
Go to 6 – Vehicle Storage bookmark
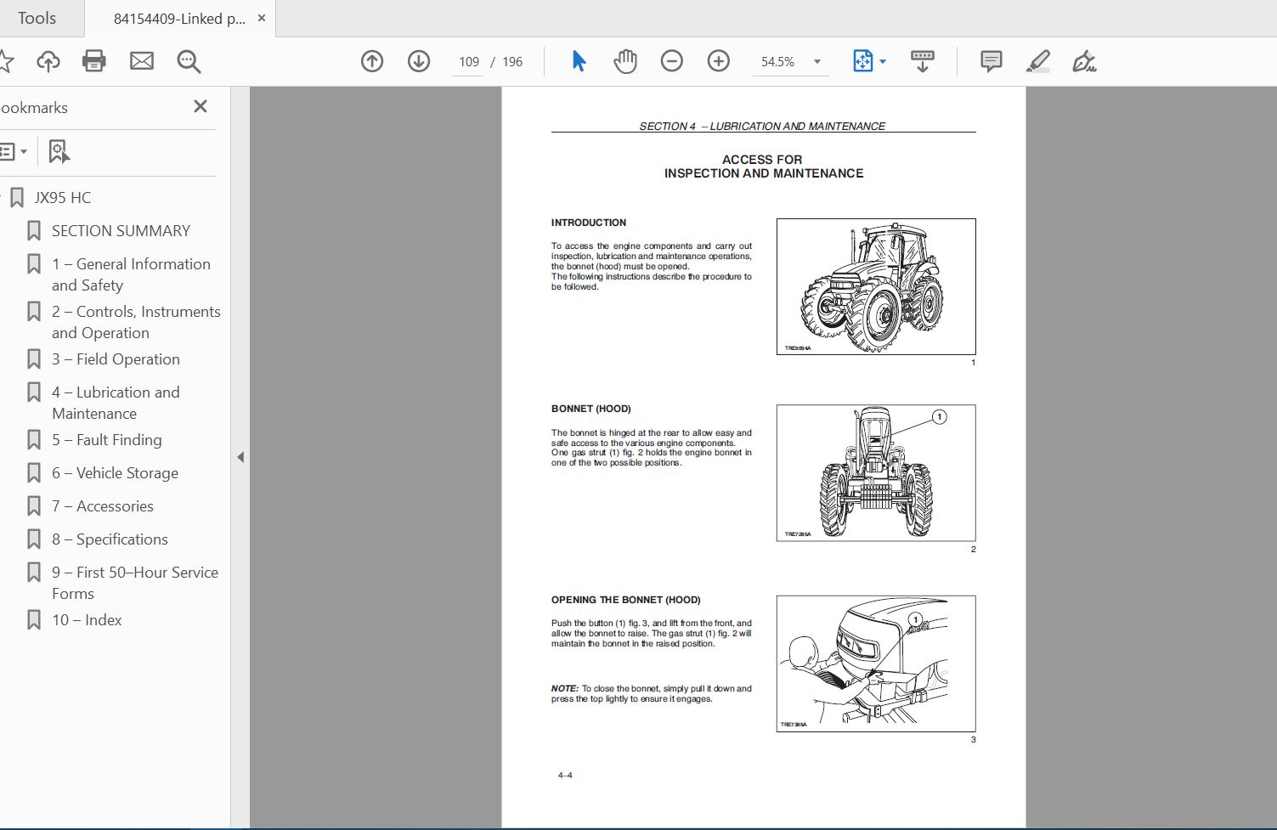[115, 473]
